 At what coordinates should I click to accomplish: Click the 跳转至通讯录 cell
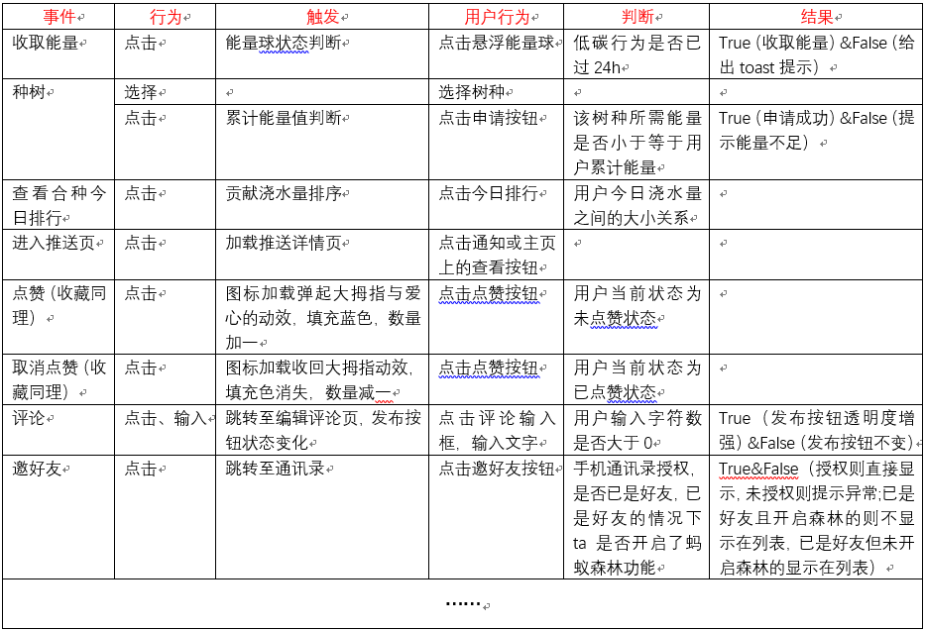pyautogui.click(x=275, y=469)
